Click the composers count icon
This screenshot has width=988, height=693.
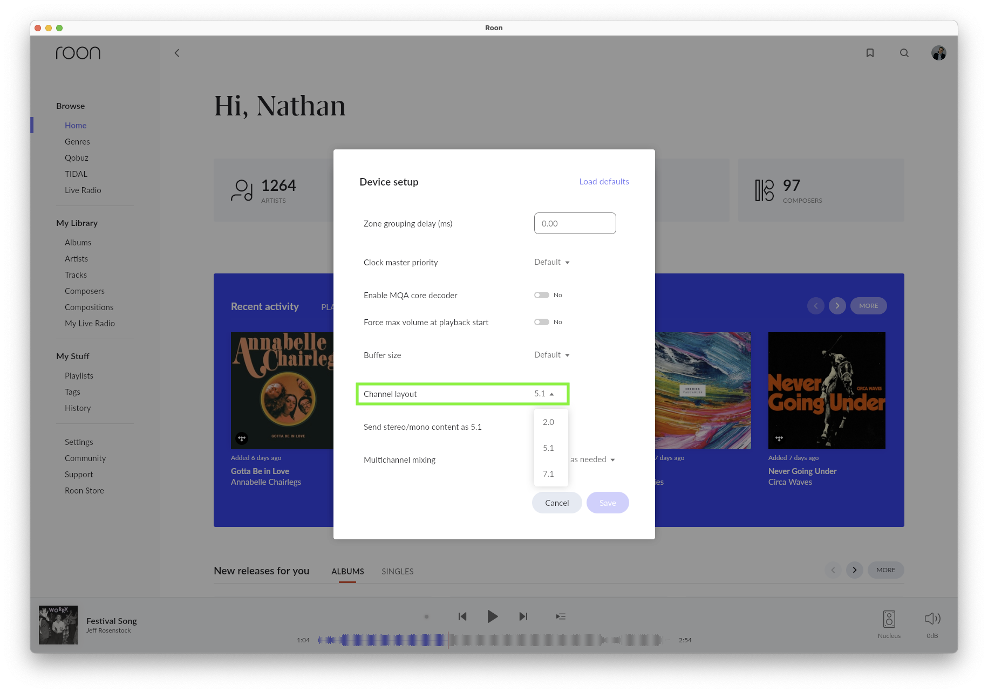click(x=764, y=190)
